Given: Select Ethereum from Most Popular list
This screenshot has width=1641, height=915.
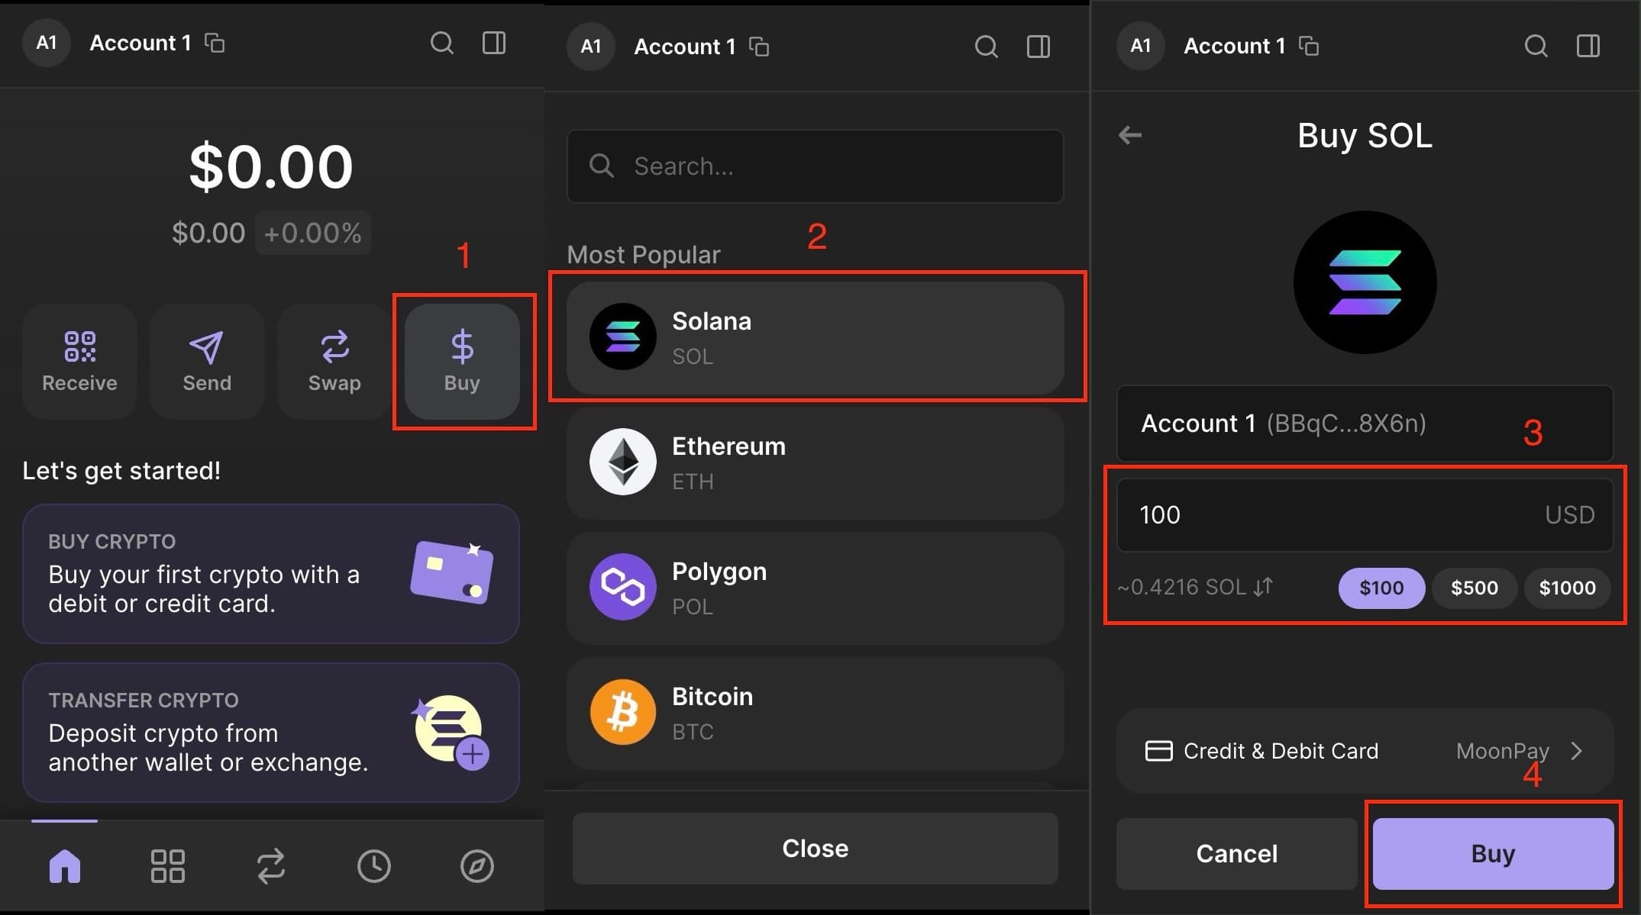Looking at the screenshot, I should click(815, 463).
